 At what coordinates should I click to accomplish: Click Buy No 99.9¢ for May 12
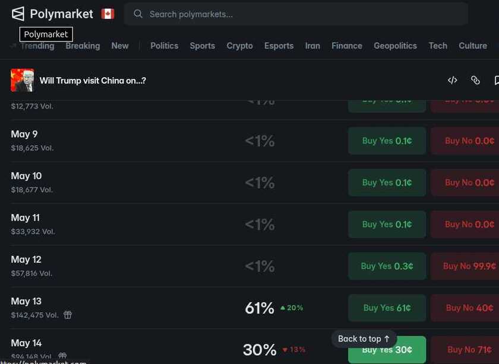point(466,266)
